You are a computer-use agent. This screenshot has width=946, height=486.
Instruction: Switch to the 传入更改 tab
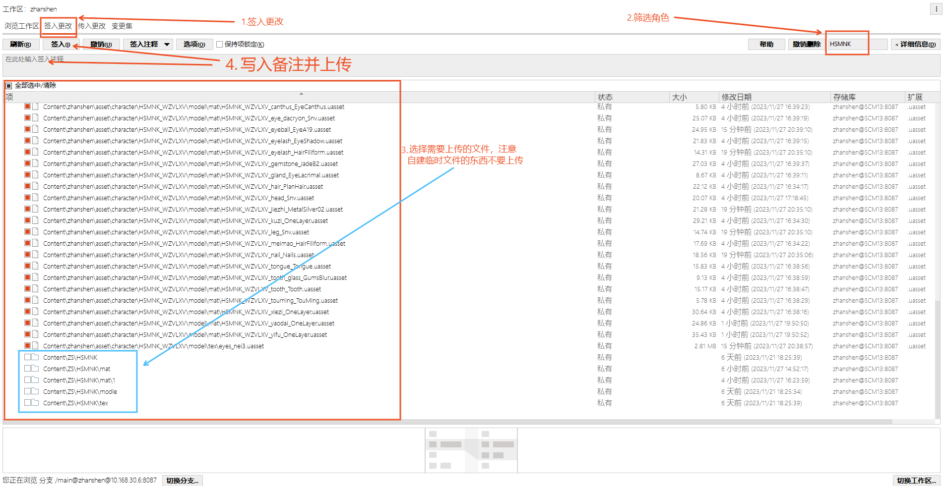[92, 26]
